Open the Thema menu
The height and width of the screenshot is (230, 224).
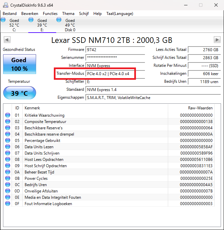point(68,14)
